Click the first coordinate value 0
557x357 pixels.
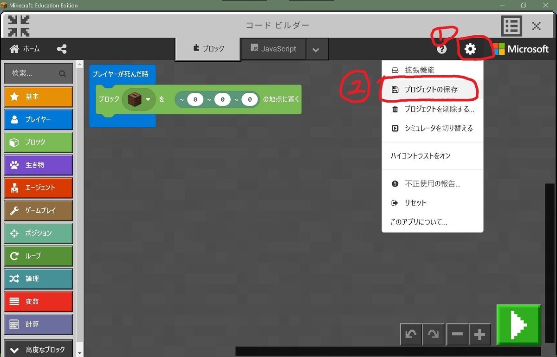click(195, 99)
